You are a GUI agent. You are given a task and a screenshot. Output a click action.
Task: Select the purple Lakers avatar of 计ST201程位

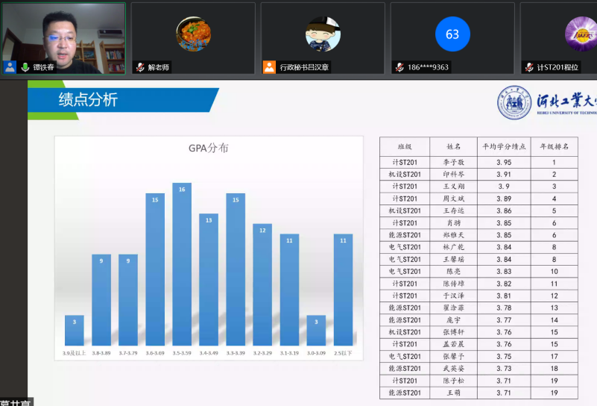580,34
